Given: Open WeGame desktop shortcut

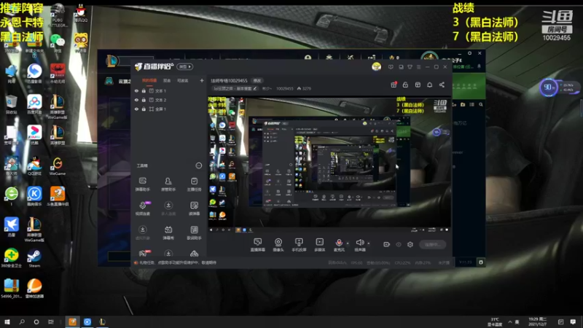Looking at the screenshot, I should tap(58, 166).
